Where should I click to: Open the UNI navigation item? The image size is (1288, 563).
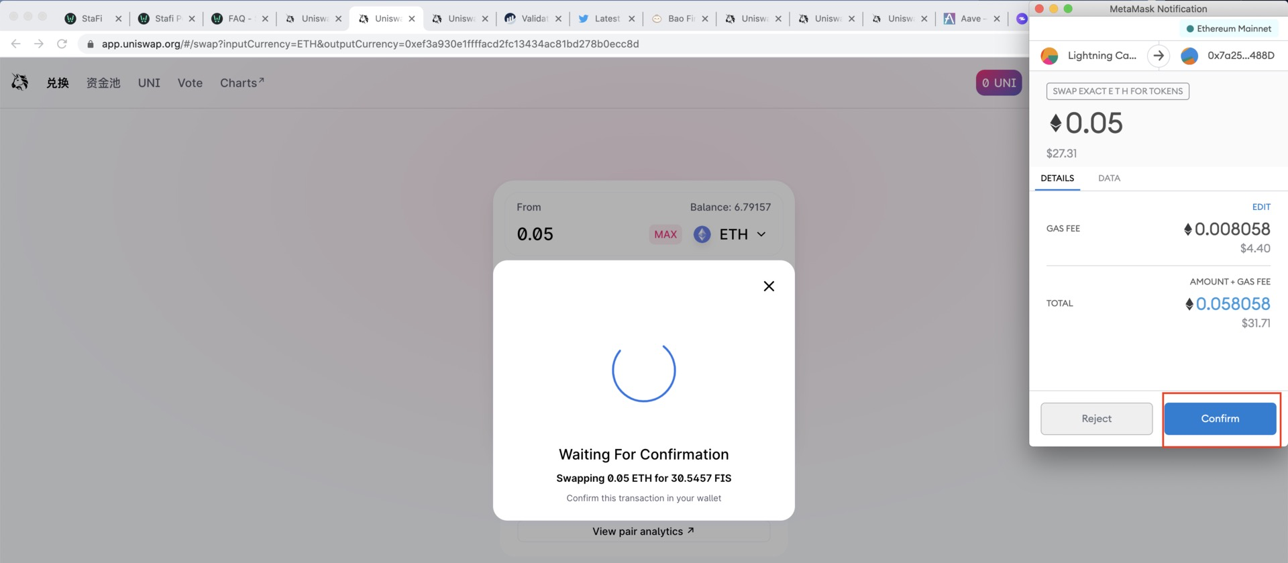click(149, 83)
